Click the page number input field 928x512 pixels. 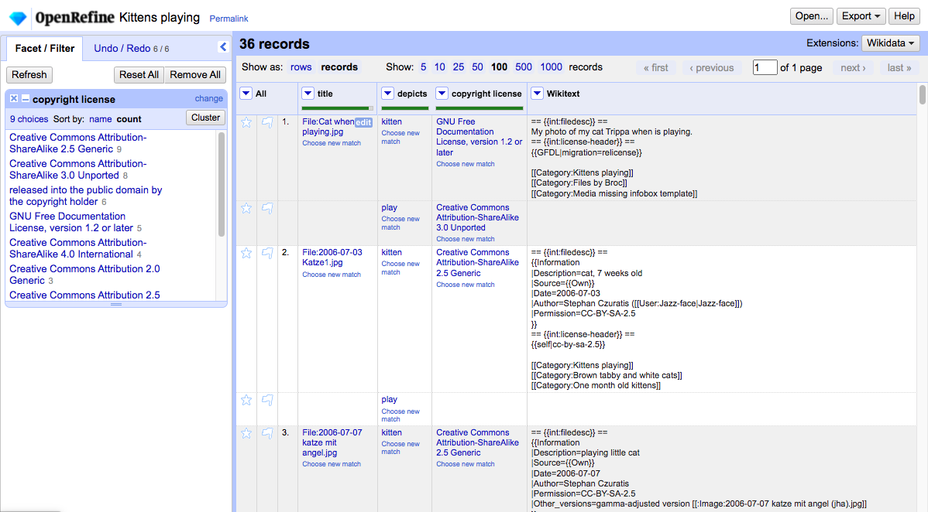coord(765,67)
